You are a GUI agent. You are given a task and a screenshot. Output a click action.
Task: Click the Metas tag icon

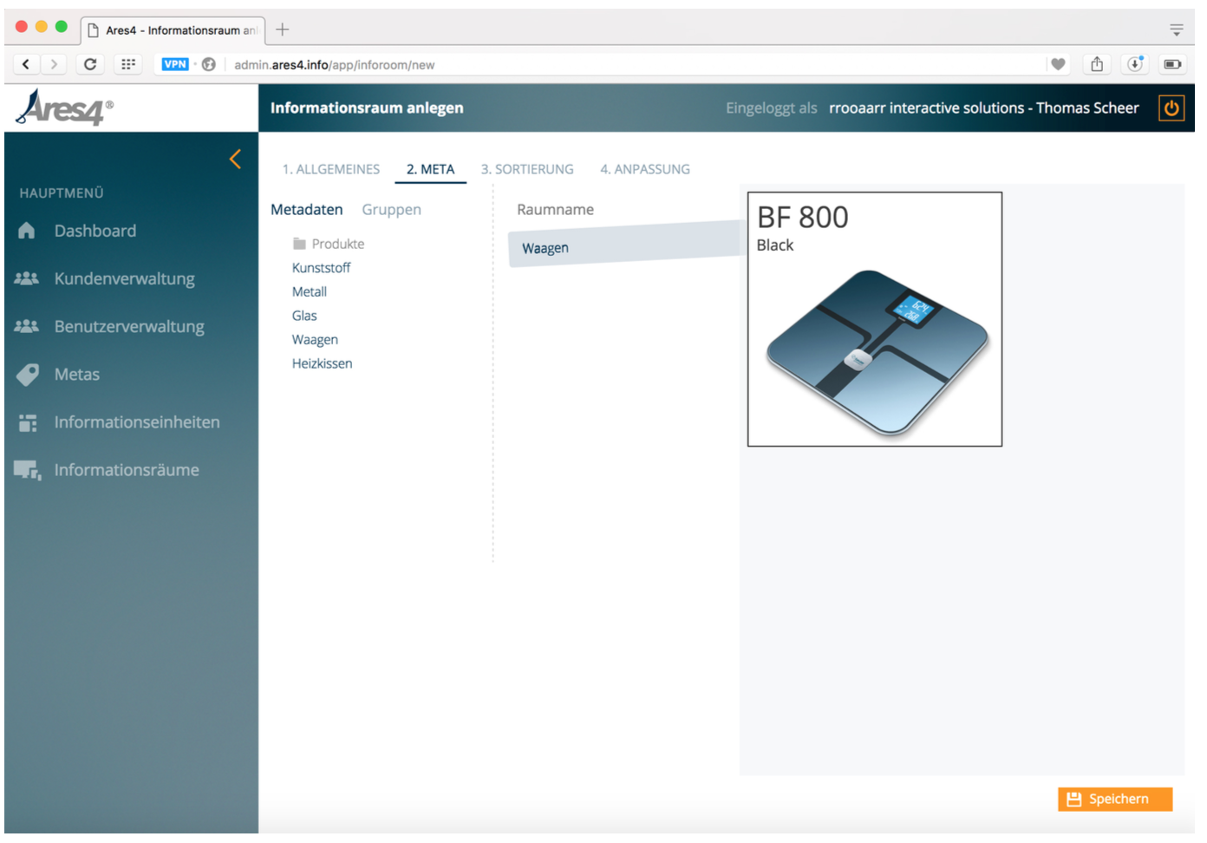pyautogui.click(x=27, y=375)
